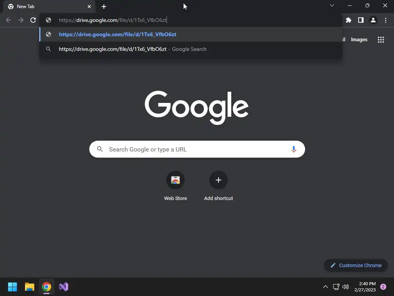Viewport: 394px width, 296px height.
Task: Close the New Tab tab
Action: click(x=89, y=7)
